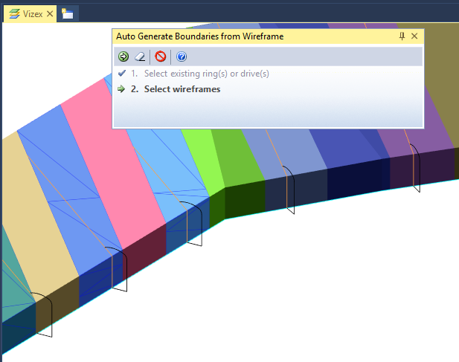Pick the arch ring on the purple segment

(416, 168)
